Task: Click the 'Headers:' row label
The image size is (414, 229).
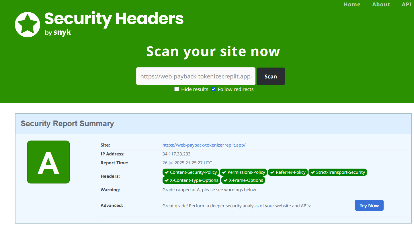Action: 110,176
